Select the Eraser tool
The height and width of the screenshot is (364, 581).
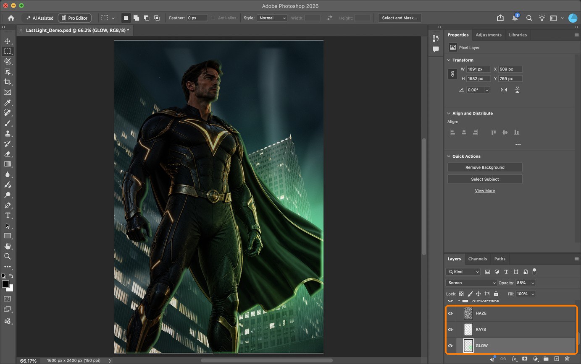coord(8,154)
